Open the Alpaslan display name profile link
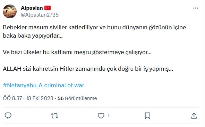The height and width of the screenshot is (127, 205). pos(32,8)
